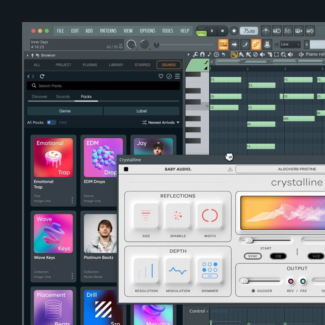Click the download icon in Crystalline header
Screen dimensions: 325x325
(x=230, y=169)
